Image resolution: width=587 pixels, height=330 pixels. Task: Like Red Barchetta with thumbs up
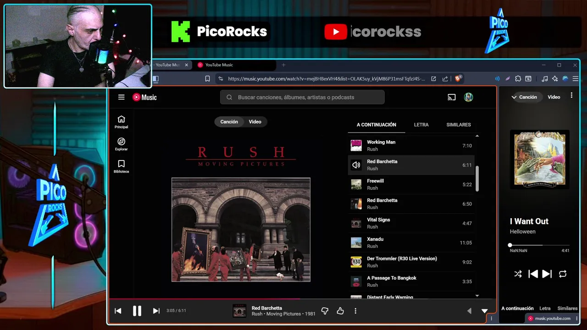pyautogui.click(x=340, y=311)
